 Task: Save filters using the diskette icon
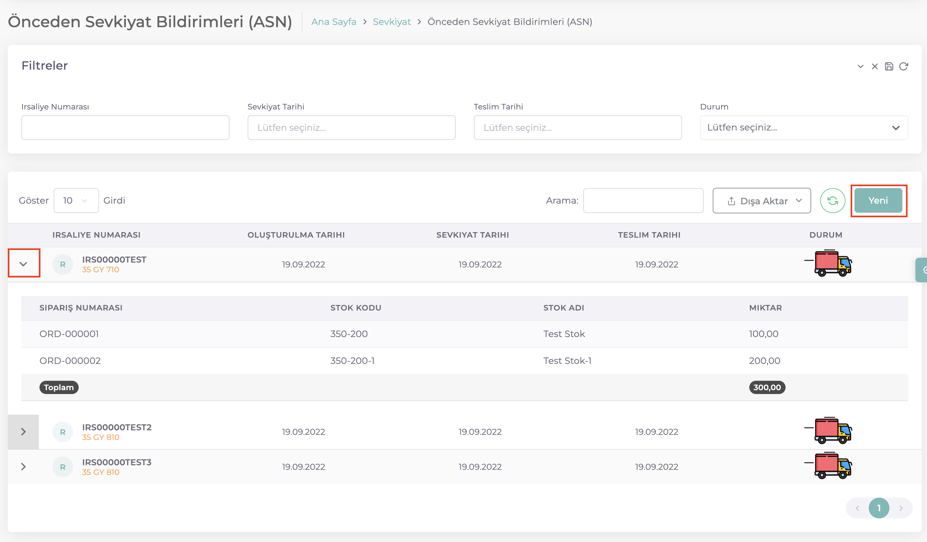click(x=889, y=67)
